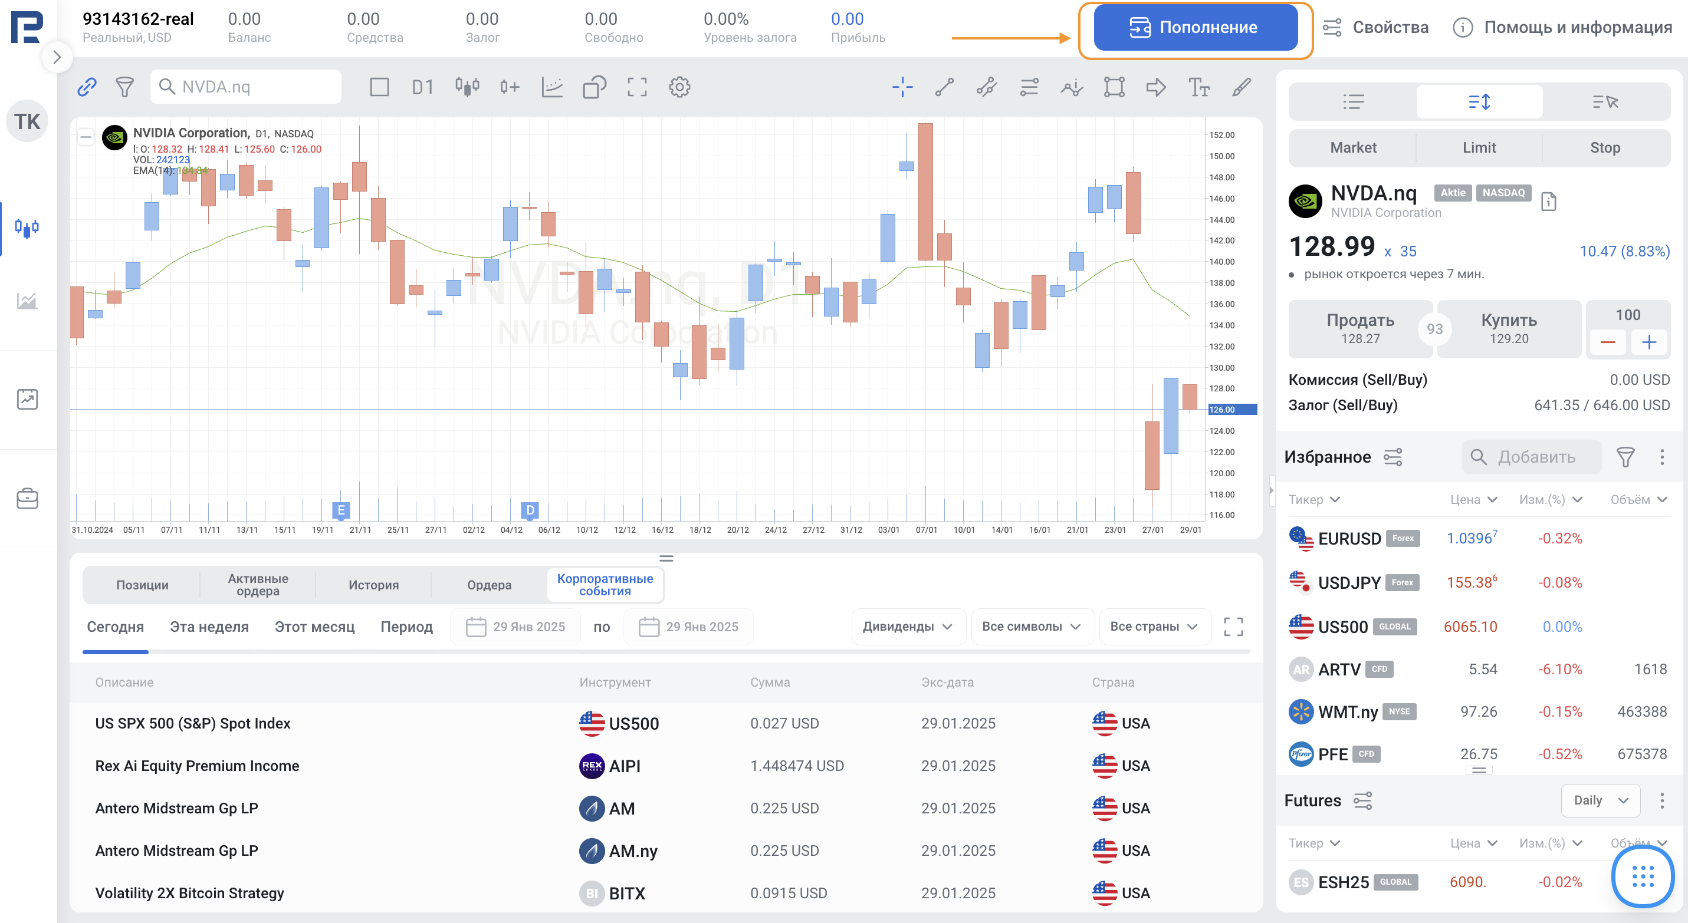Image resolution: width=1688 pixels, height=923 pixels.
Task: Select the Эта неделя tab
Action: pos(209,627)
